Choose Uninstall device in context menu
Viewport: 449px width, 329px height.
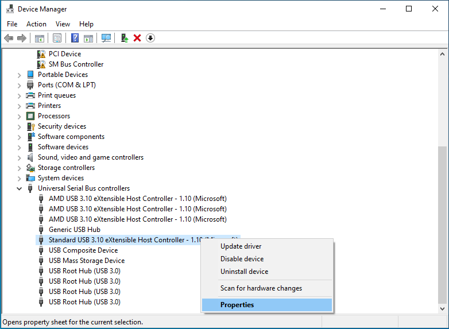tap(244, 272)
